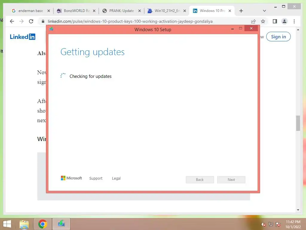Expand the Chrome tab search chevron
306x230 pixels.
tap(264, 11)
